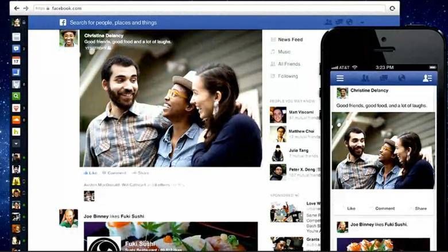Click the red-and-white app icon in sidebar
This screenshot has height=252, width=448.
coord(16,108)
